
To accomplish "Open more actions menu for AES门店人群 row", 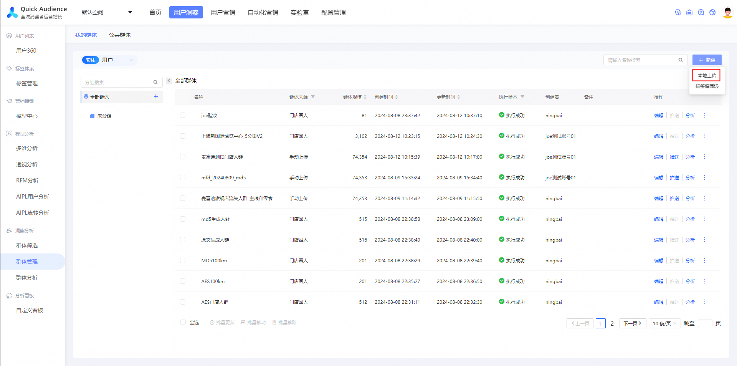I will [x=704, y=302].
